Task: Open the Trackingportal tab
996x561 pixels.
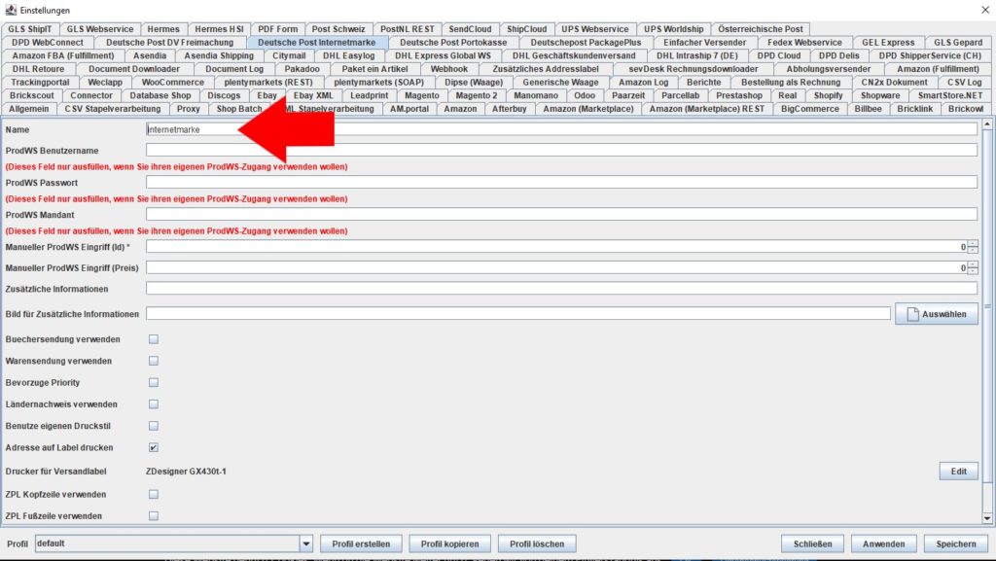Action: 40,83
